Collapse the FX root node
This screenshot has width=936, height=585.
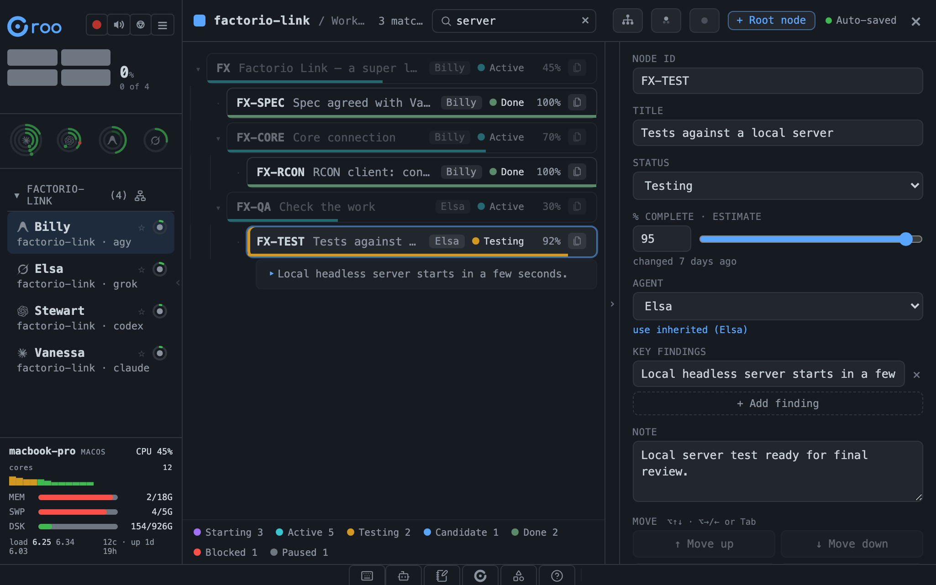[198, 69]
